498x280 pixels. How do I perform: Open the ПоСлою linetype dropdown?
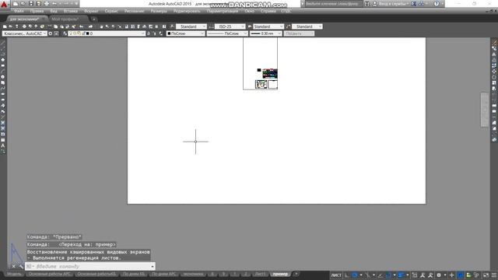point(227,33)
